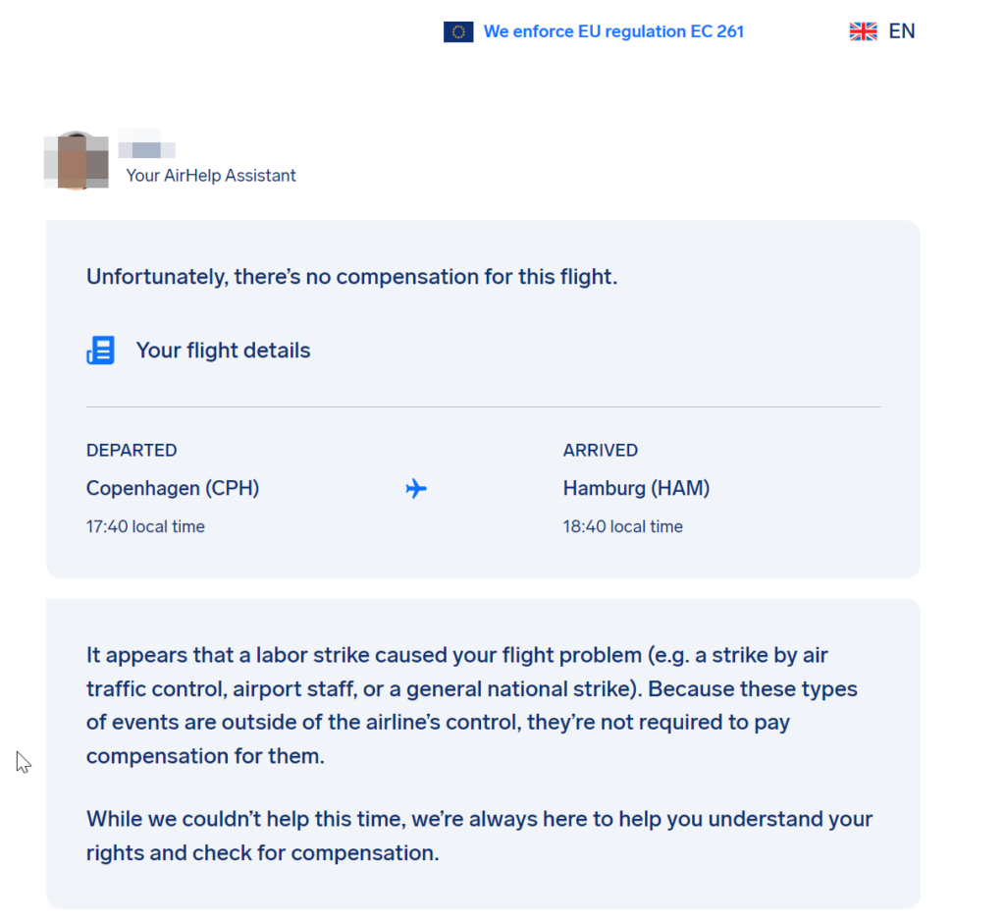Click the flight details document icon
This screenshot has width=1005, height=924.
[101, 351]
